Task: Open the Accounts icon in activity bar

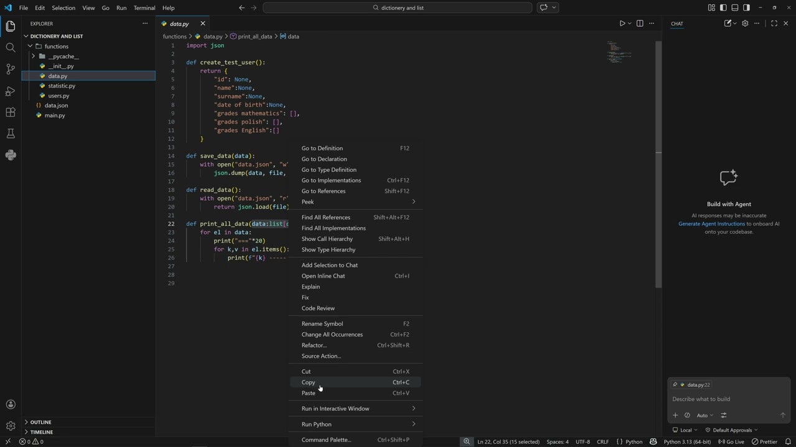Action: tap(11, 405)
